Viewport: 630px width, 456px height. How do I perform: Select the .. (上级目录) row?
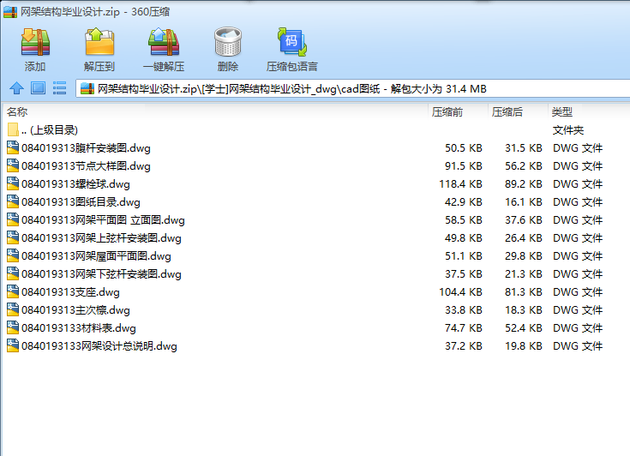pos(316,129)
